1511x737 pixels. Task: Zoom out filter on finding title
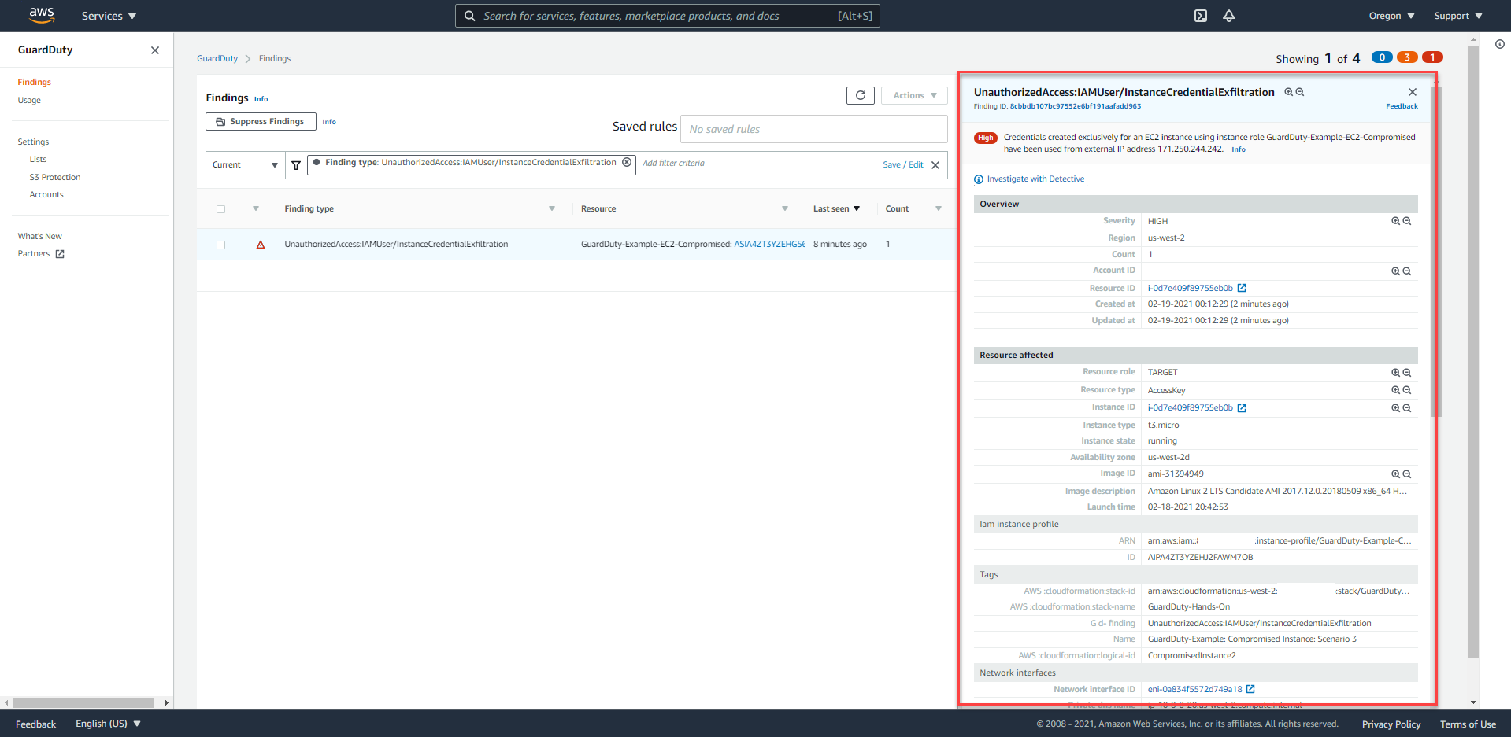(1300, 92)
